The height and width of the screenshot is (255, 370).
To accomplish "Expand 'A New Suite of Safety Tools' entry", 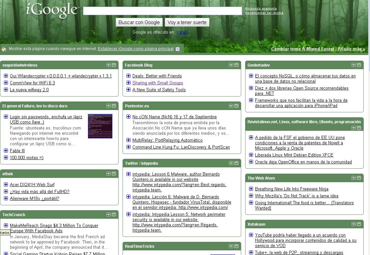I will 128,89.
